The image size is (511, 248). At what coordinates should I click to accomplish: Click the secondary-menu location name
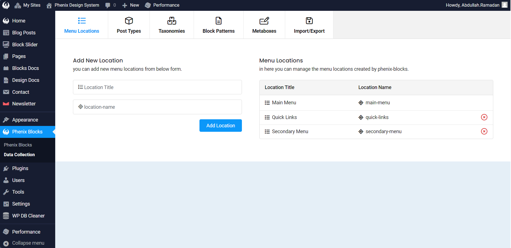coord(383,131)
